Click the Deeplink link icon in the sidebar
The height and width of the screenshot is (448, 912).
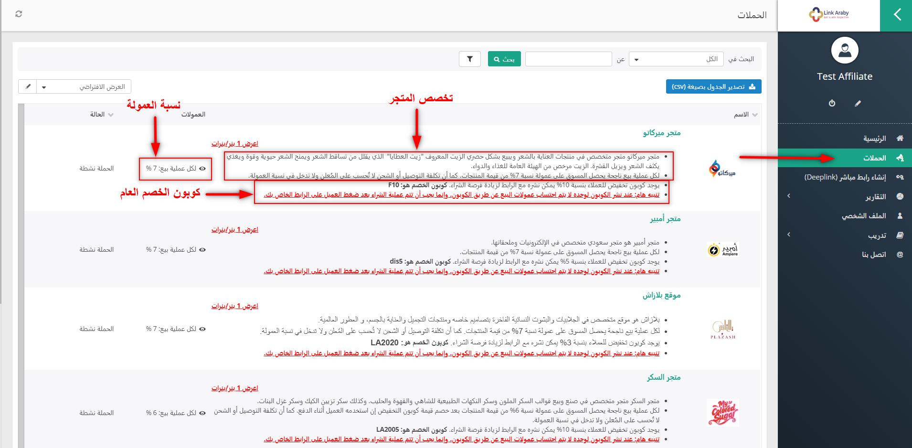(900, 177)
